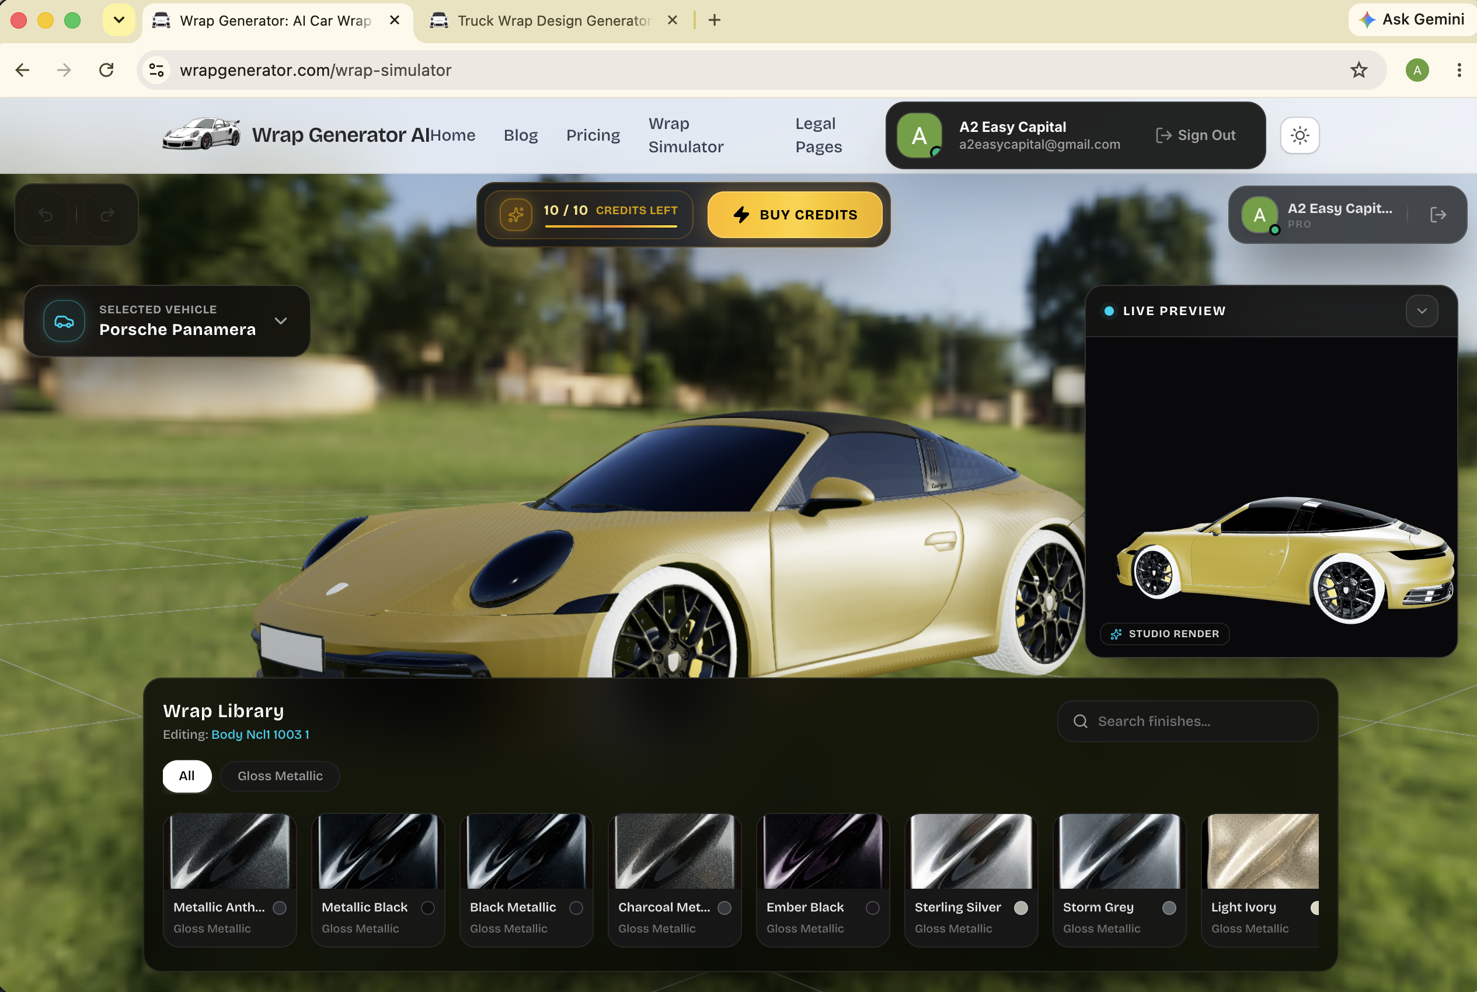The width and height of the screenshot is (1477, 992).
Task: Click the lightning BUY CREDITS button
Action: [795, 215]
